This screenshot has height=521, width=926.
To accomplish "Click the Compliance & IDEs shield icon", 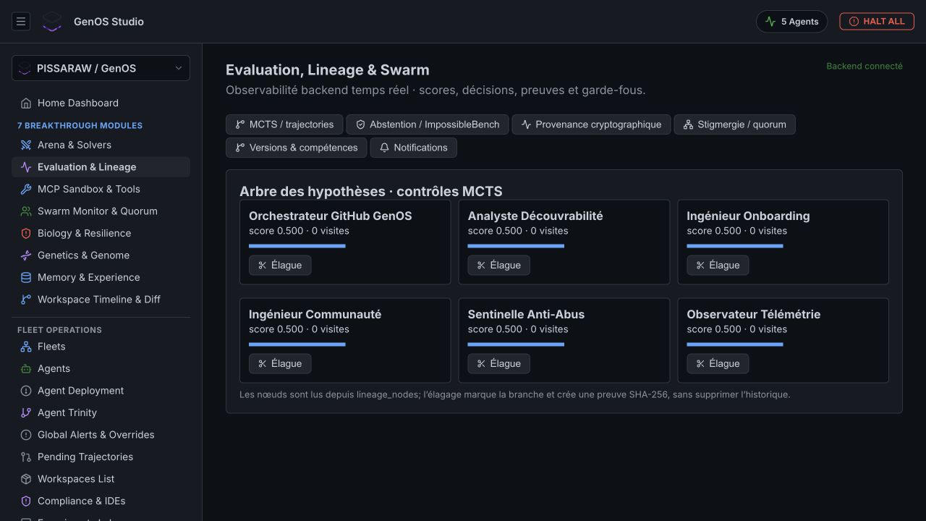I will 26,501.
